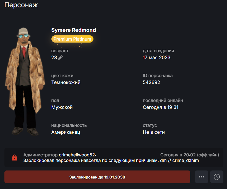Click the skin color value 'Темнокожий'

click(x=66, y=82)
